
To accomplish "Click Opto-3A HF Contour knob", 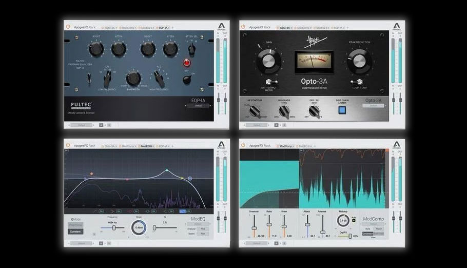I will click(x=254, y=111).
